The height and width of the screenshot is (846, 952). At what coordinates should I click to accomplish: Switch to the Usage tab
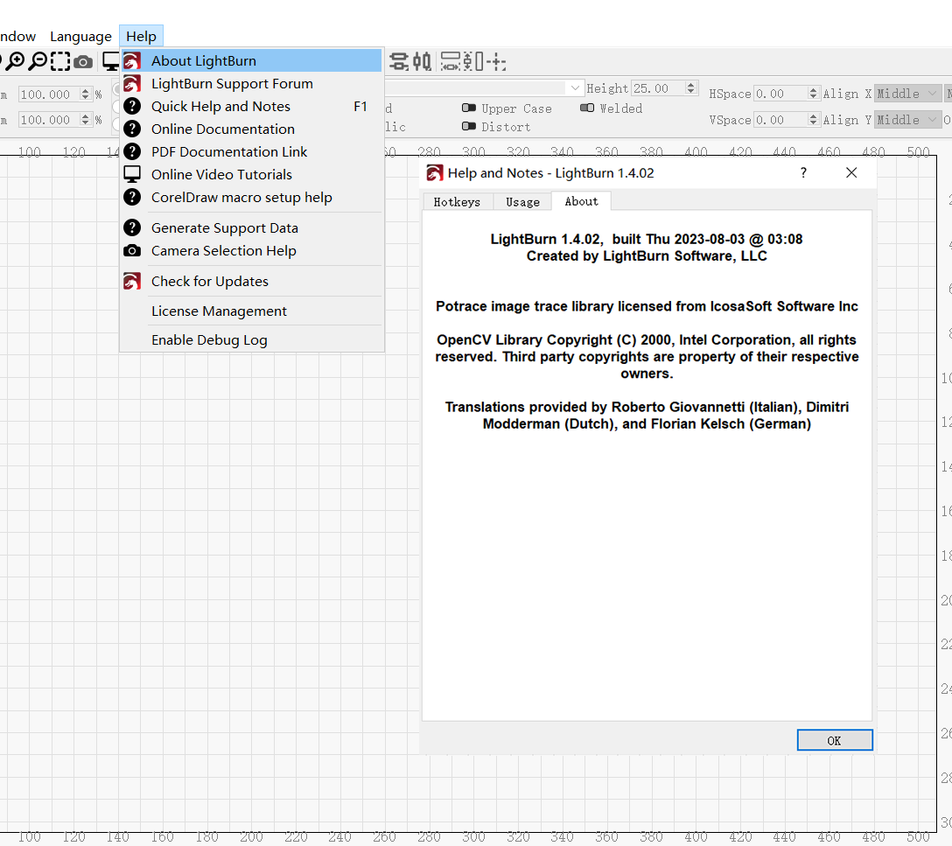click(522, 201)
